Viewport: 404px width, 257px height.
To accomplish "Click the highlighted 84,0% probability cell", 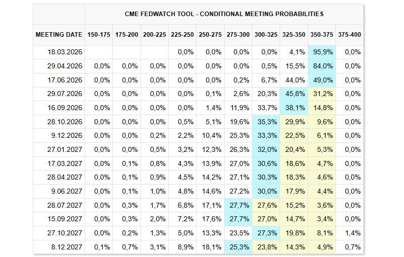I will [x=322, y=66].
